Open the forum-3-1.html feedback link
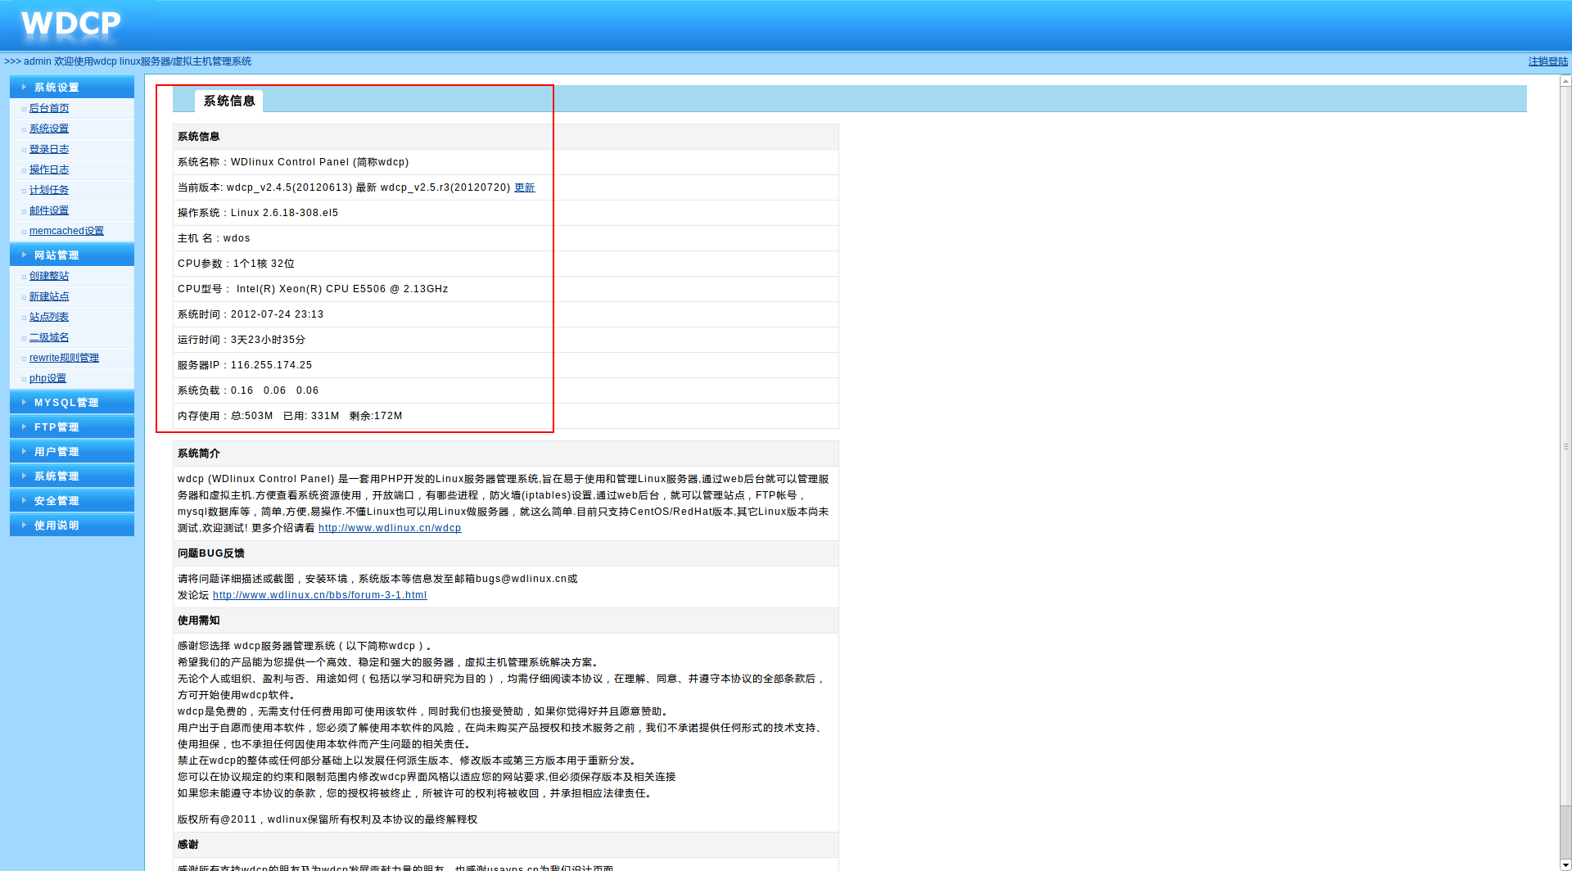The width and height of the screenshot is (1572, 871). (319, 595)
